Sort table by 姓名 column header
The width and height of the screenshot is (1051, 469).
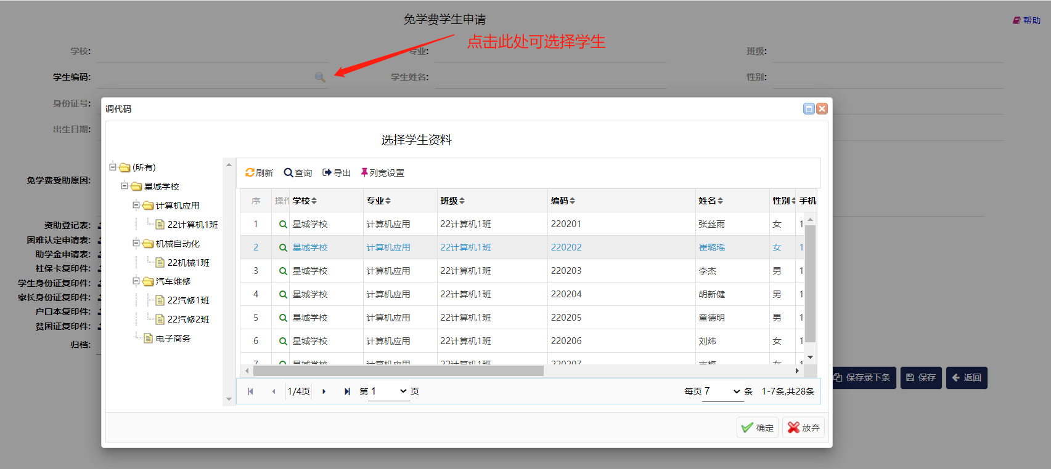pyautogui.click(x=711, y=201)
